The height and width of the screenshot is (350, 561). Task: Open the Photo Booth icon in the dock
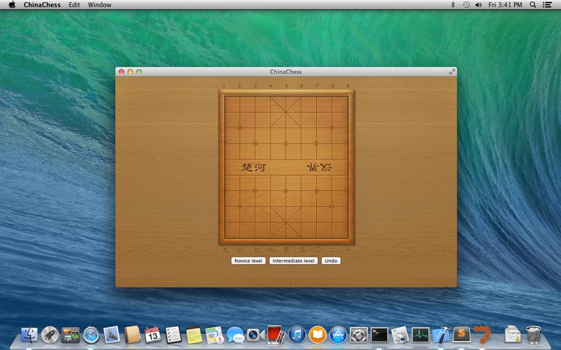(x=276, y=335)
